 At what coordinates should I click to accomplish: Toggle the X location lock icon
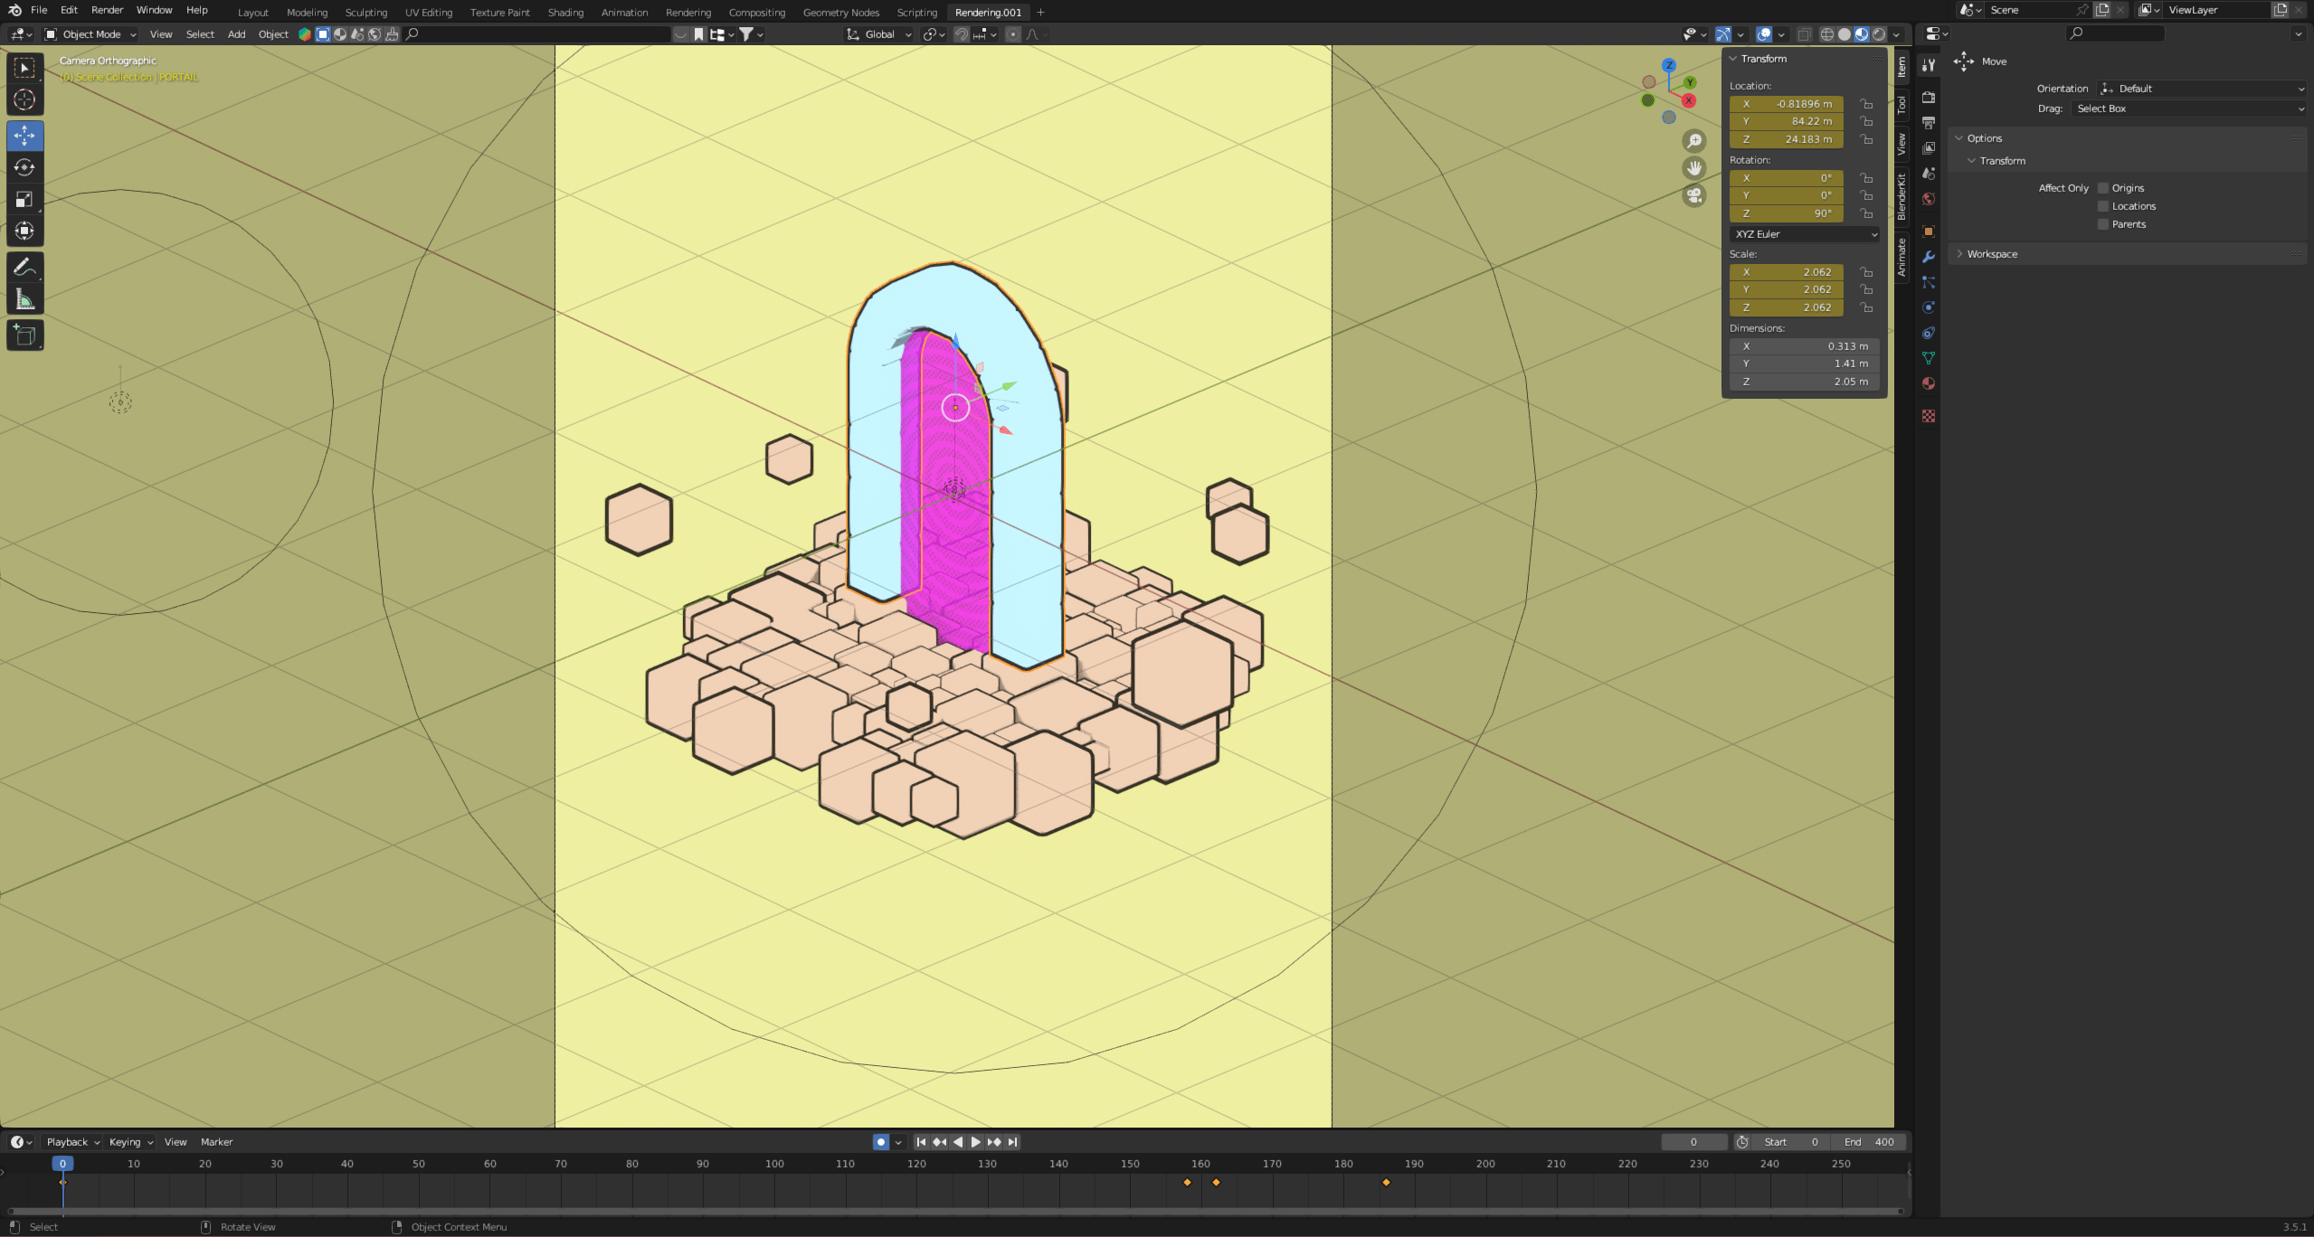[x=1866, y=104]
